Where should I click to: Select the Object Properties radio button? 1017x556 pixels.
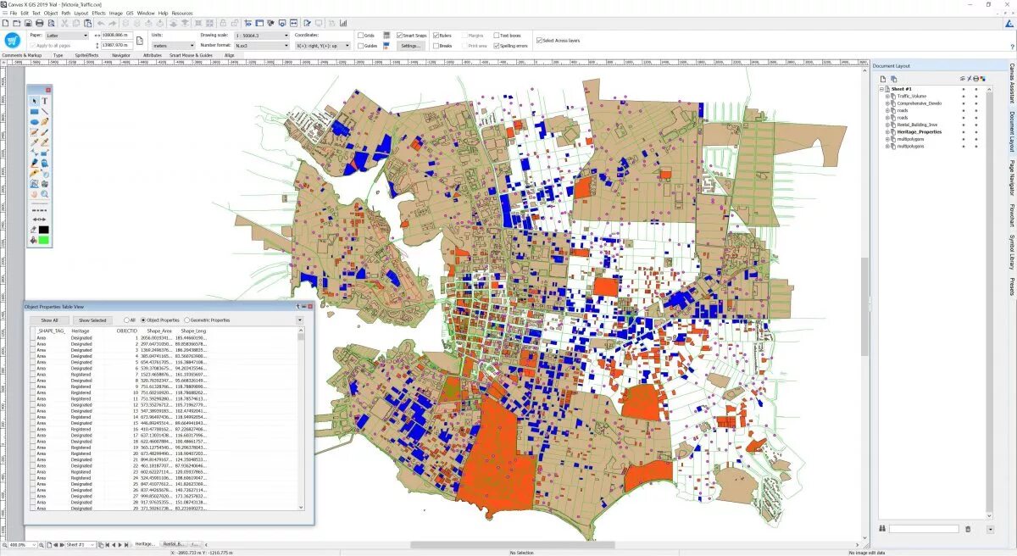tap(143, 320)
